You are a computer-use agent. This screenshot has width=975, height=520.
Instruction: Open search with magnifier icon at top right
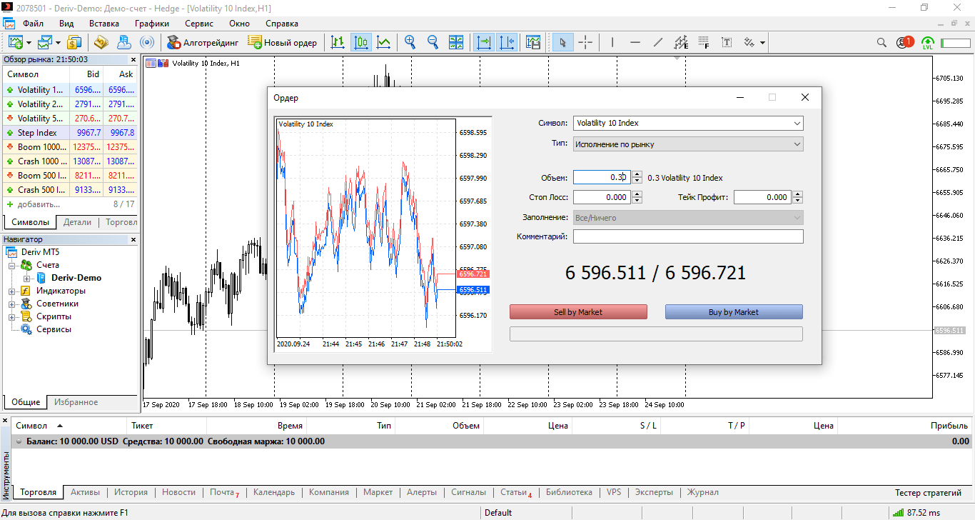coord(881,42)
